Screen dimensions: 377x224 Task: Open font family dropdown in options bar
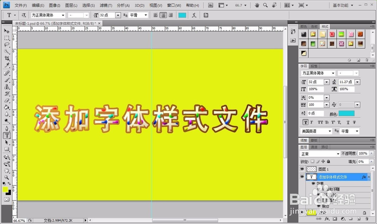pyautogui.click(x=63, y=15)
